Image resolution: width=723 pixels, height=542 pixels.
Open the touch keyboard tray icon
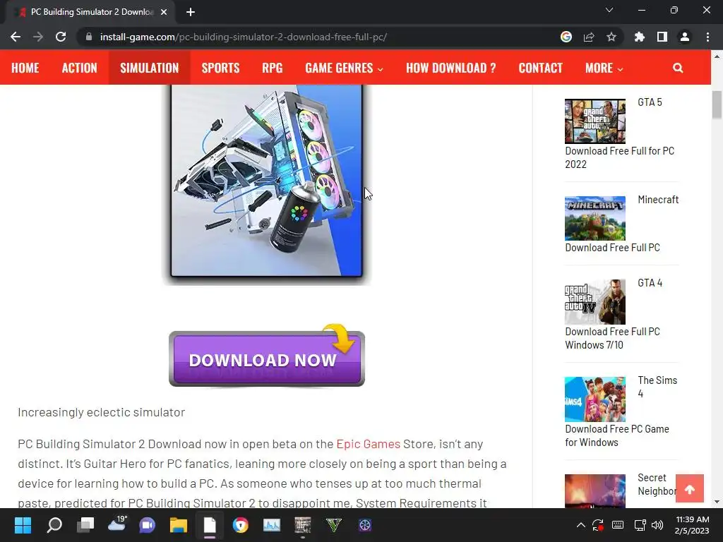pos(618,525)
